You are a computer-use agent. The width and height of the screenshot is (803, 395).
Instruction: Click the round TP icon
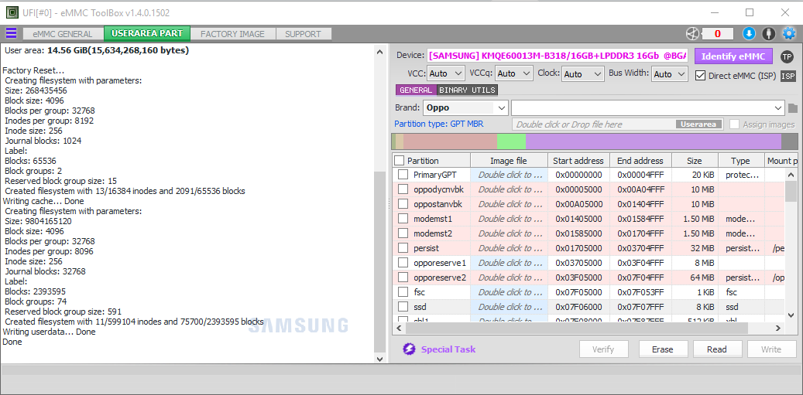(x=787, y=56)
